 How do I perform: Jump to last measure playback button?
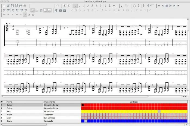[178, 6]
